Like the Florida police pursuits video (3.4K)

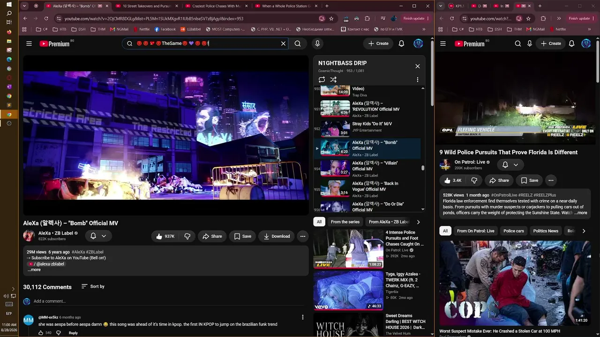(x=453, y=180)
